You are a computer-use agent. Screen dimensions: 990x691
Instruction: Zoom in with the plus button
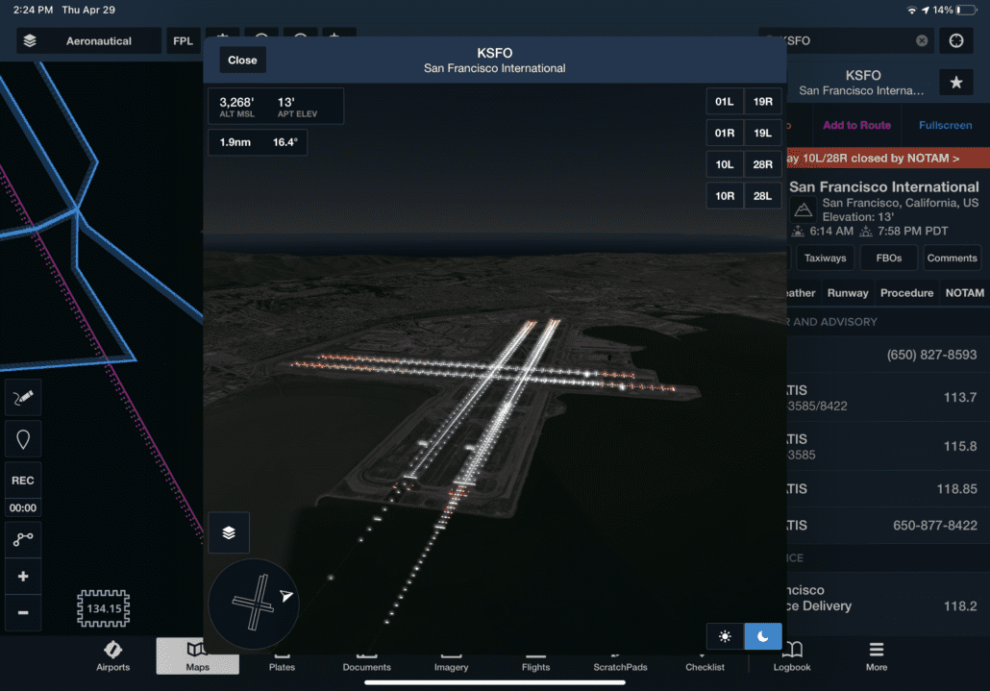23,577
